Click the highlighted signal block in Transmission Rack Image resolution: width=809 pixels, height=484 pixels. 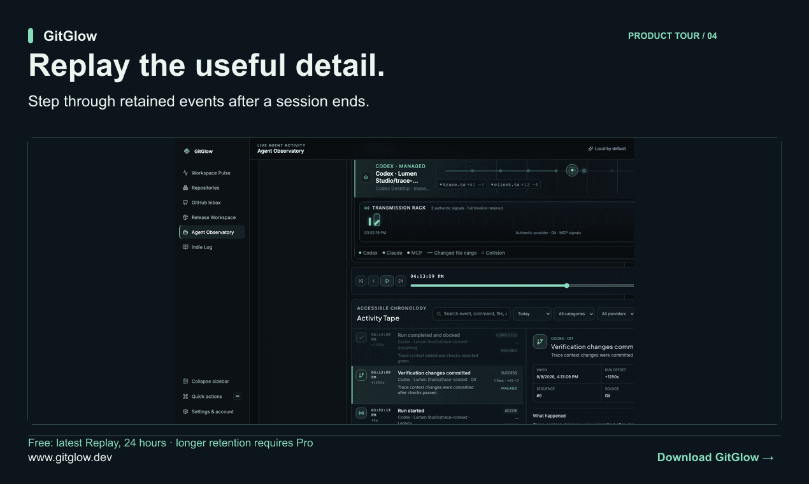pyautogui.click(x=377, y=220)
